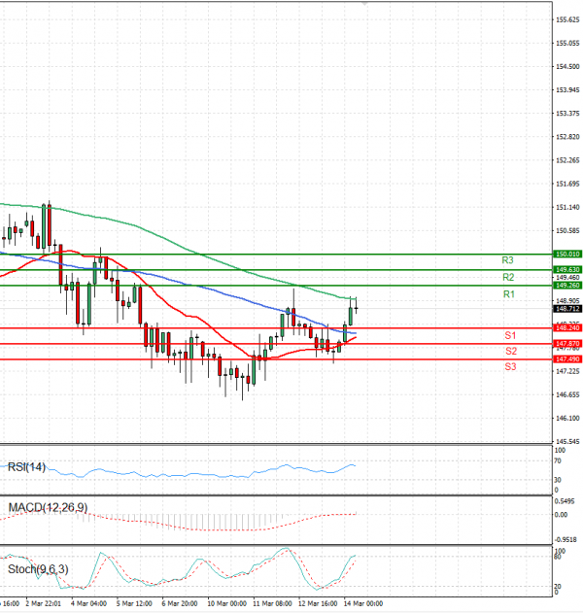Click the 14 Mar 00:00 time label
Image resolution: width=583 pixels, height=613 pixels.
[363, 603]
